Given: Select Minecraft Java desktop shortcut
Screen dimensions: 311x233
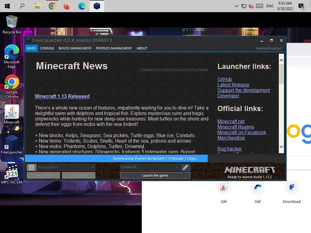Looking at the screenshot, I should [12, 114].
